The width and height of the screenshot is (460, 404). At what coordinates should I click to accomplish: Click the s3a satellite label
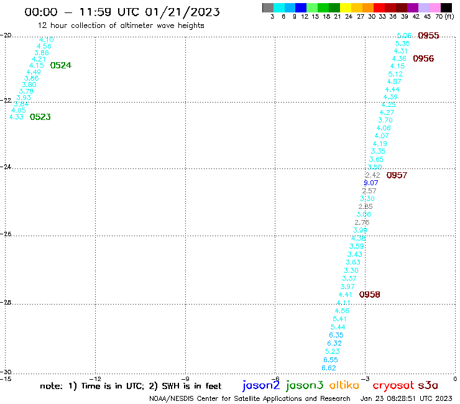[x=428, y=385]
